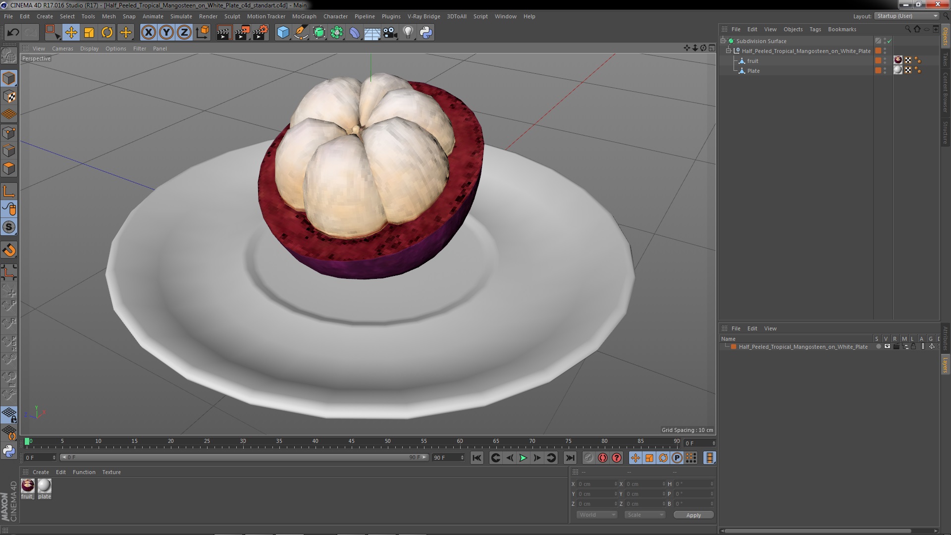Play the animation forward
This screenshot has width=951, height=535.
click(523, 458)
